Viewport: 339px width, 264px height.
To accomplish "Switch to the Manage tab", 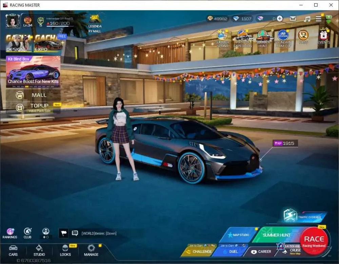I will click(x=91, y=251).
